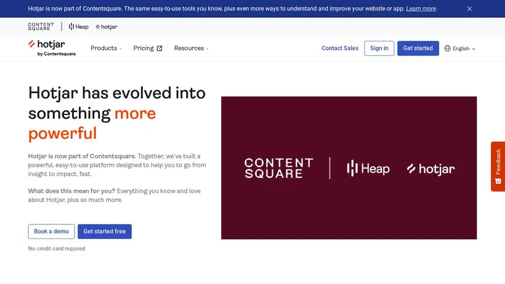Click the 'What does this mean for you?' text

coord(71,191)
